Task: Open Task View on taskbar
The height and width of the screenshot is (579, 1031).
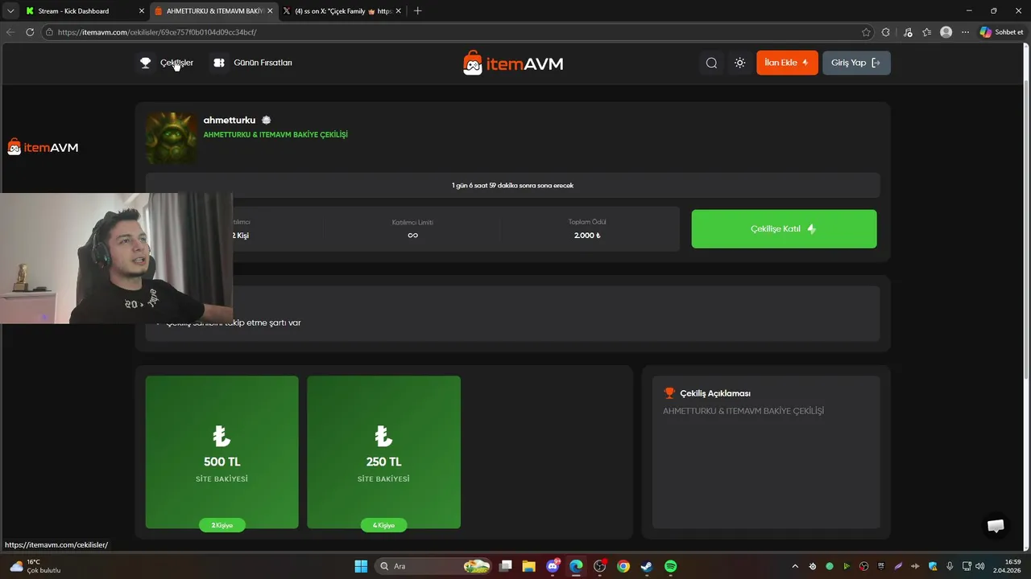Action: tap(506, 566)
